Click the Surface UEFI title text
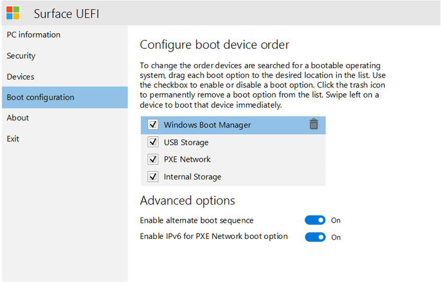The height and width of the screenshot is (282, 441). (69, 13)
